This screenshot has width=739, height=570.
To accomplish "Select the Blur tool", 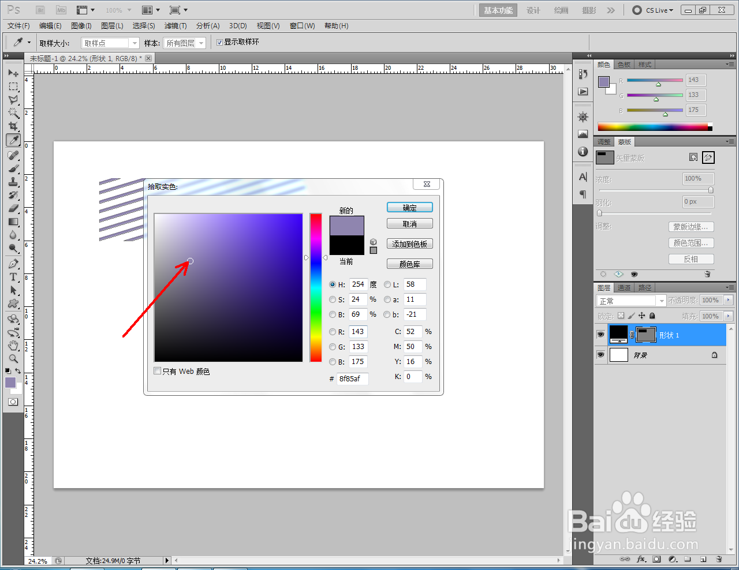I will click(x=13, y=235).
